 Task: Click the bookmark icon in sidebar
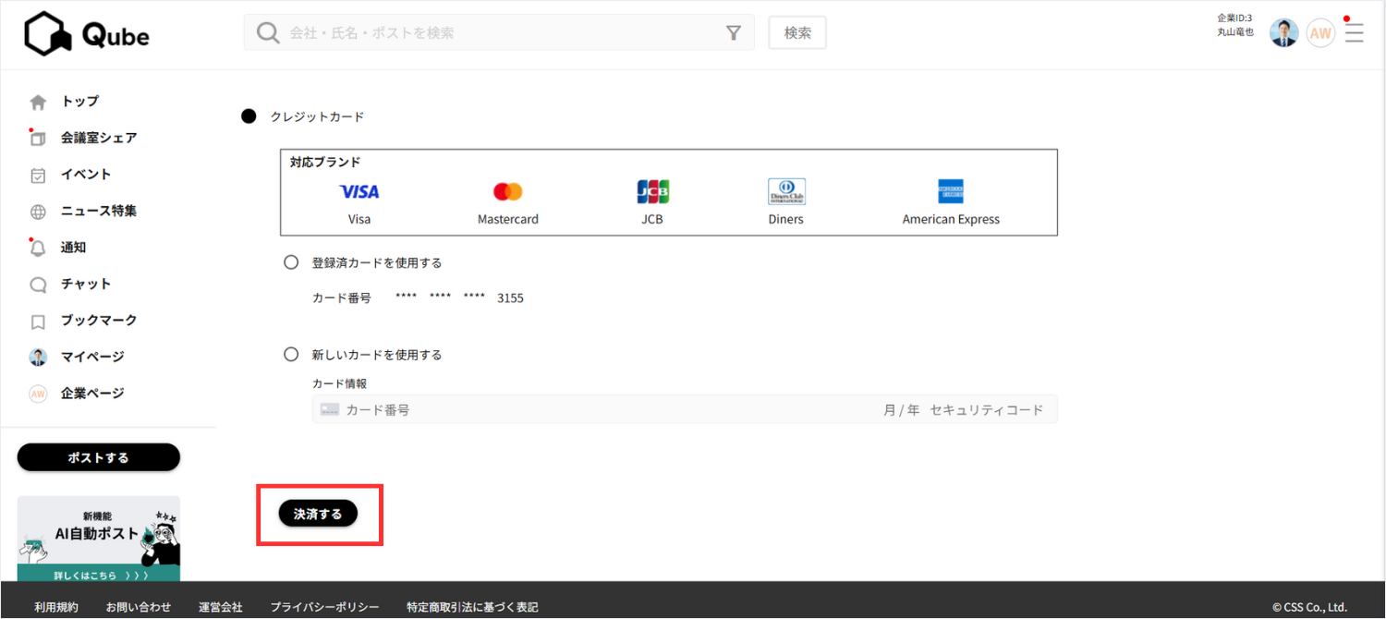38,322
